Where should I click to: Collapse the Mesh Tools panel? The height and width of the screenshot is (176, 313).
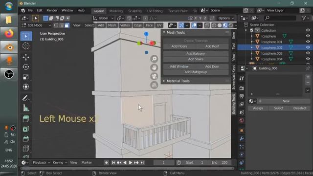point(164,32)
